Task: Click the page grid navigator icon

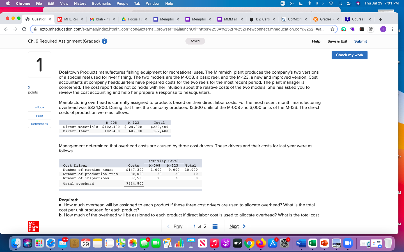Action: (x=215, y=226)
